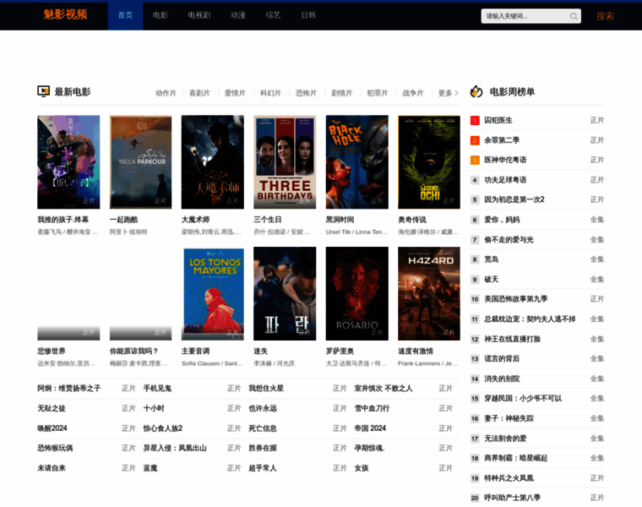Screen dimensions: 642x507
Task: Filter by 爱情片 genre
Action: pyautogui.click(x=235, y=93)
